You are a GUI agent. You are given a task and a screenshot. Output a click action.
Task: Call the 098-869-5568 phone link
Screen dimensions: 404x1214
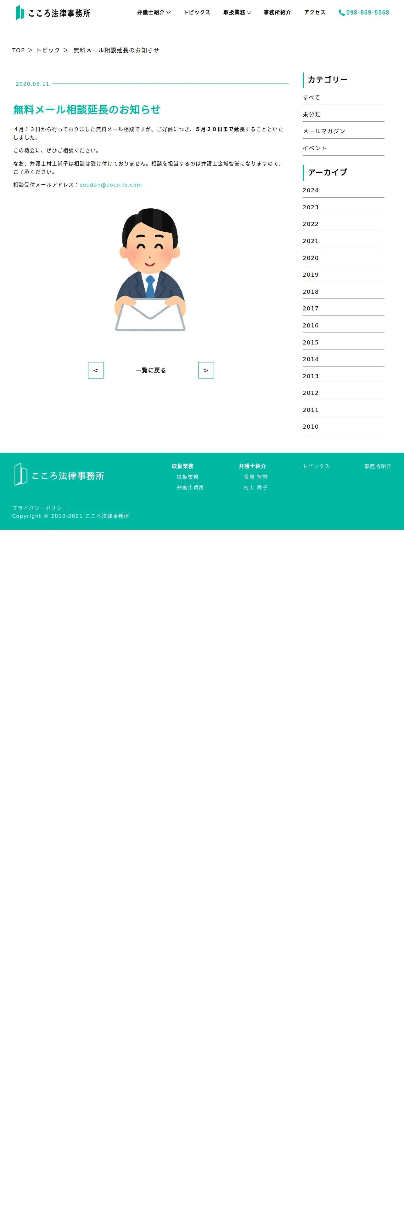368,13
